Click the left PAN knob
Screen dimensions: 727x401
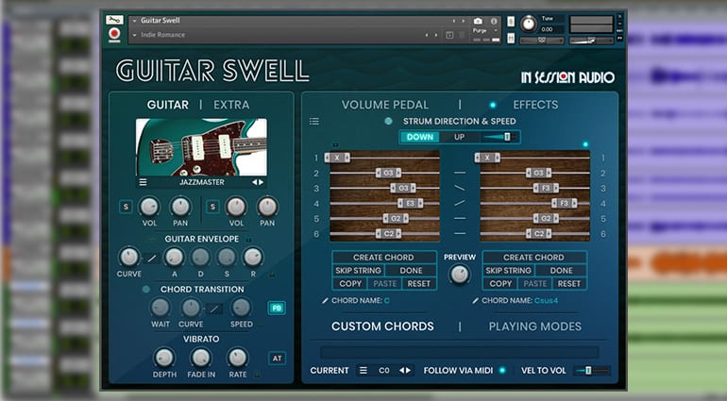tap(180, 207)
